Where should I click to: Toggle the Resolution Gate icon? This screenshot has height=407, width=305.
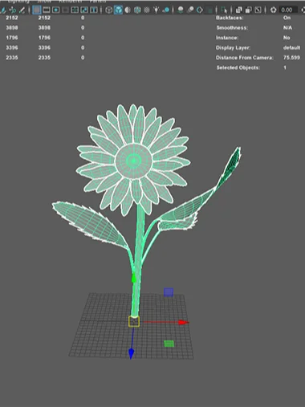56,10
